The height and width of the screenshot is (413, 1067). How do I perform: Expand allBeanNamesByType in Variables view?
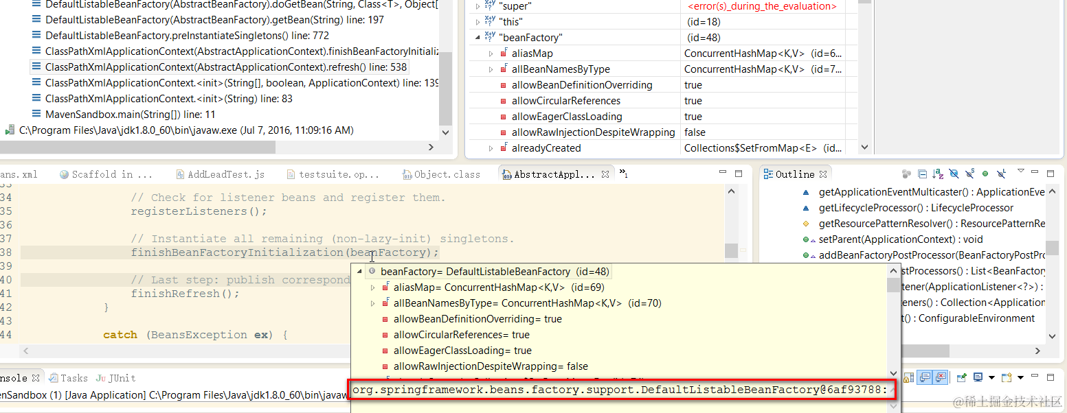coord(491,69)
